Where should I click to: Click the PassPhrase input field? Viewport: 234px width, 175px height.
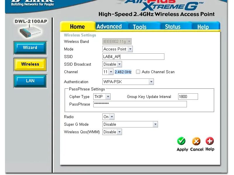click(x=140, y=104)
